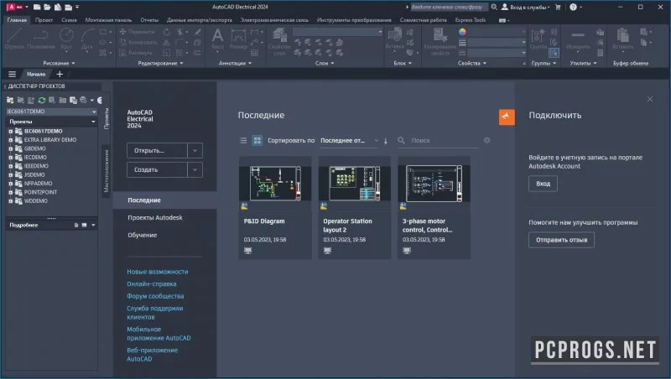
Task: Click the Dimension (Размер) tool
Action: point(238,39)
